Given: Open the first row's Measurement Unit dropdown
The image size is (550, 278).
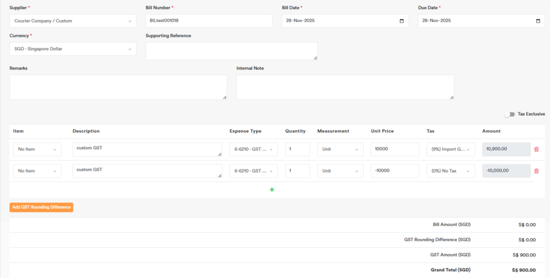Looking at the screenshot, I should pos(340,149).
